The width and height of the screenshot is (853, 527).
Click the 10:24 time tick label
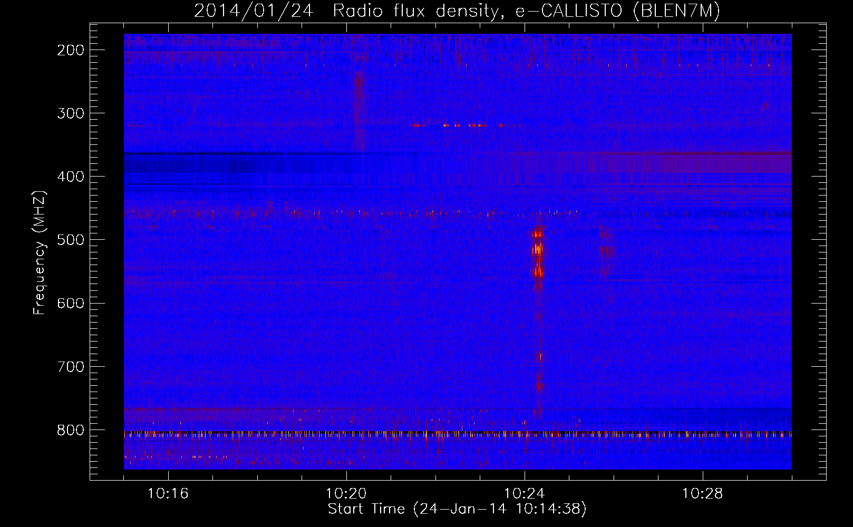524,494
